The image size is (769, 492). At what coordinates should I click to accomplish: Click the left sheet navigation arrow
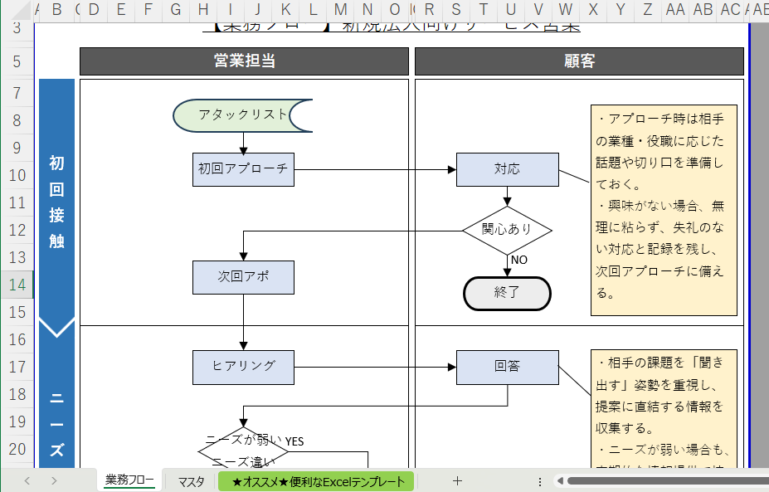pyautogui.click(x=26, y=480)
